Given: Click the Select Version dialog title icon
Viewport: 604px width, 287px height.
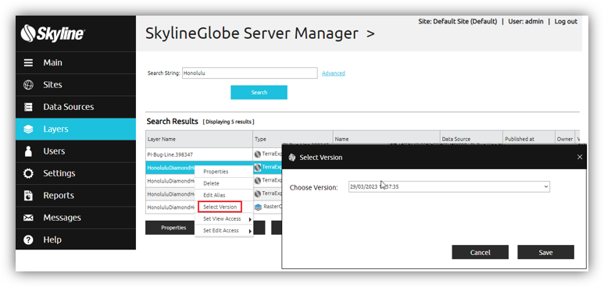Looking at the screenshot, I should coord(292,158).
